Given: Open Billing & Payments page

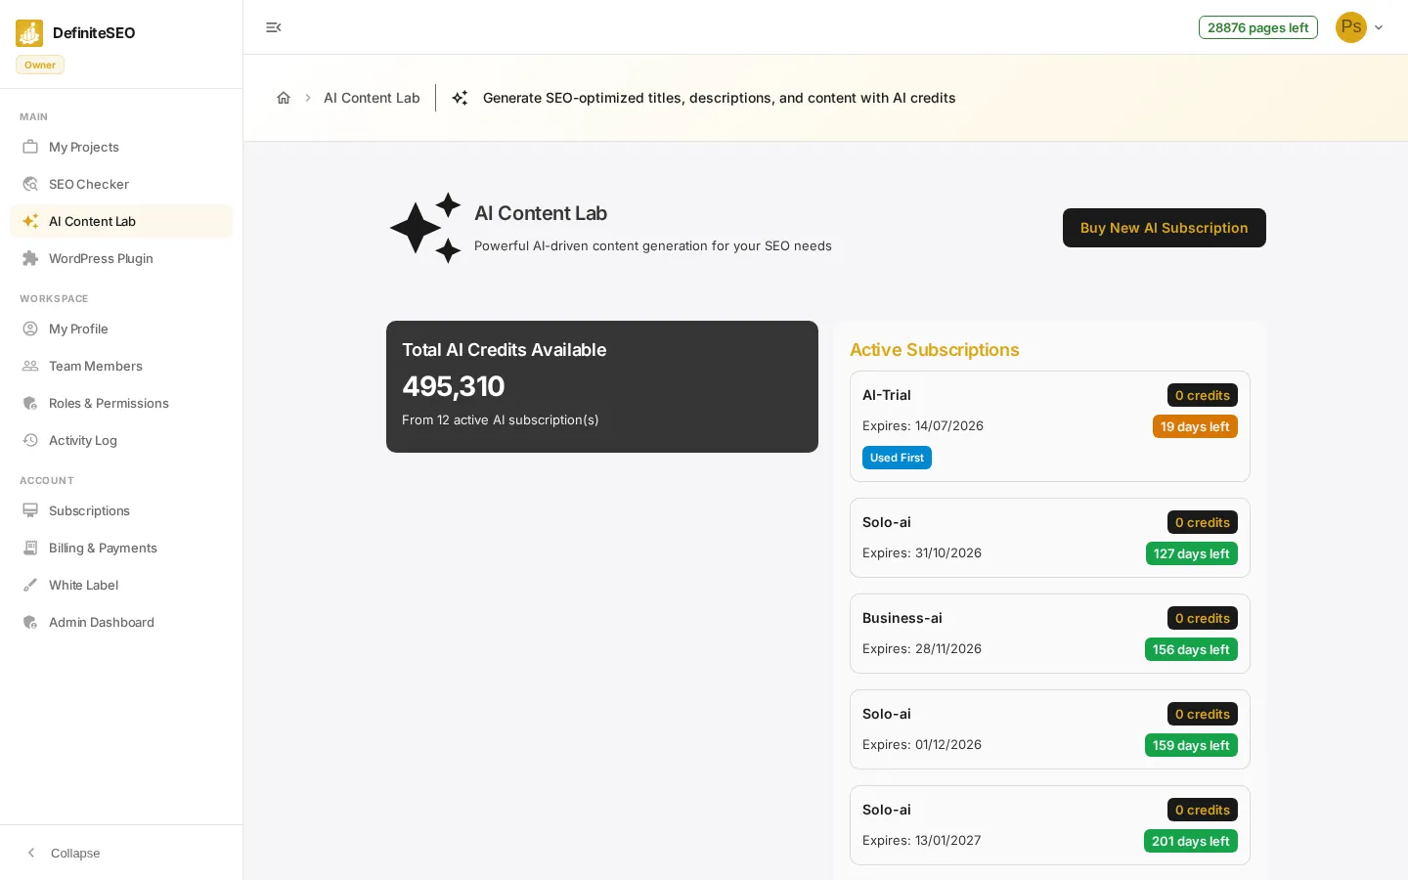Looking at the screenshot, I should click(x=121, y=548).
